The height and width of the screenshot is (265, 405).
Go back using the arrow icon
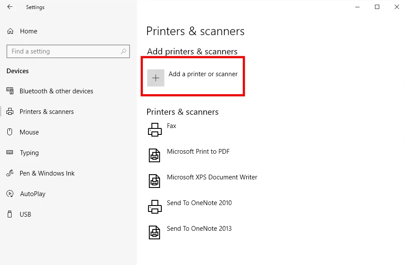pos(10,7)
